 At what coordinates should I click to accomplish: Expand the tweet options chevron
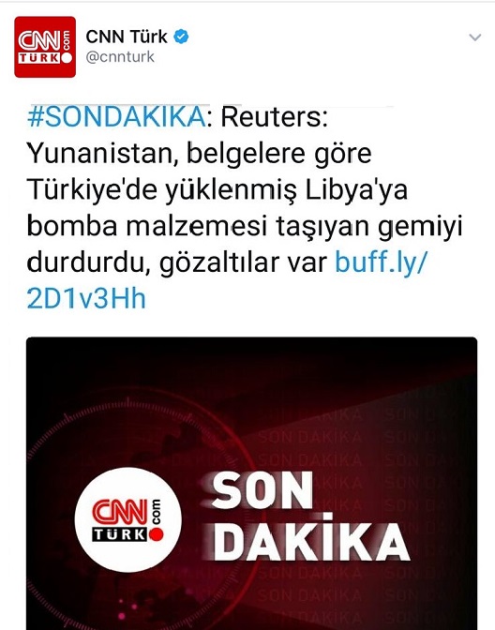[475, 37]
